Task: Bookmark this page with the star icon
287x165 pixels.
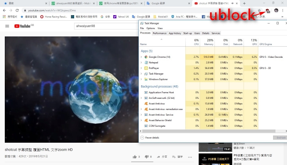Action: [x=259, y=10]
